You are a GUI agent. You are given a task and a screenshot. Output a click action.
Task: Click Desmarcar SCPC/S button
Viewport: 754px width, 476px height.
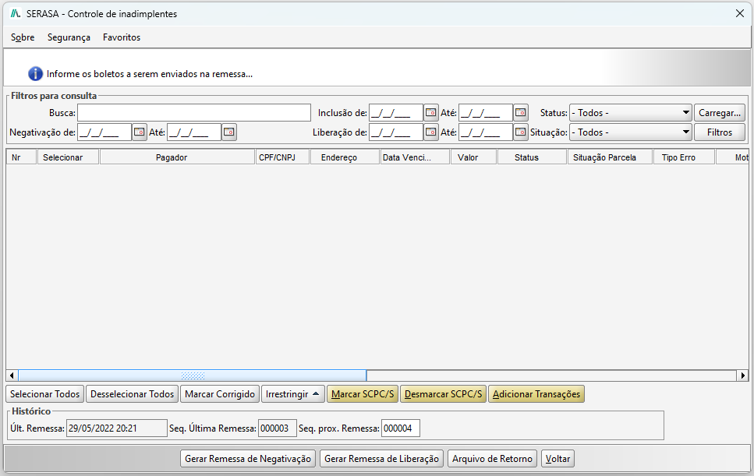point(444,394)
